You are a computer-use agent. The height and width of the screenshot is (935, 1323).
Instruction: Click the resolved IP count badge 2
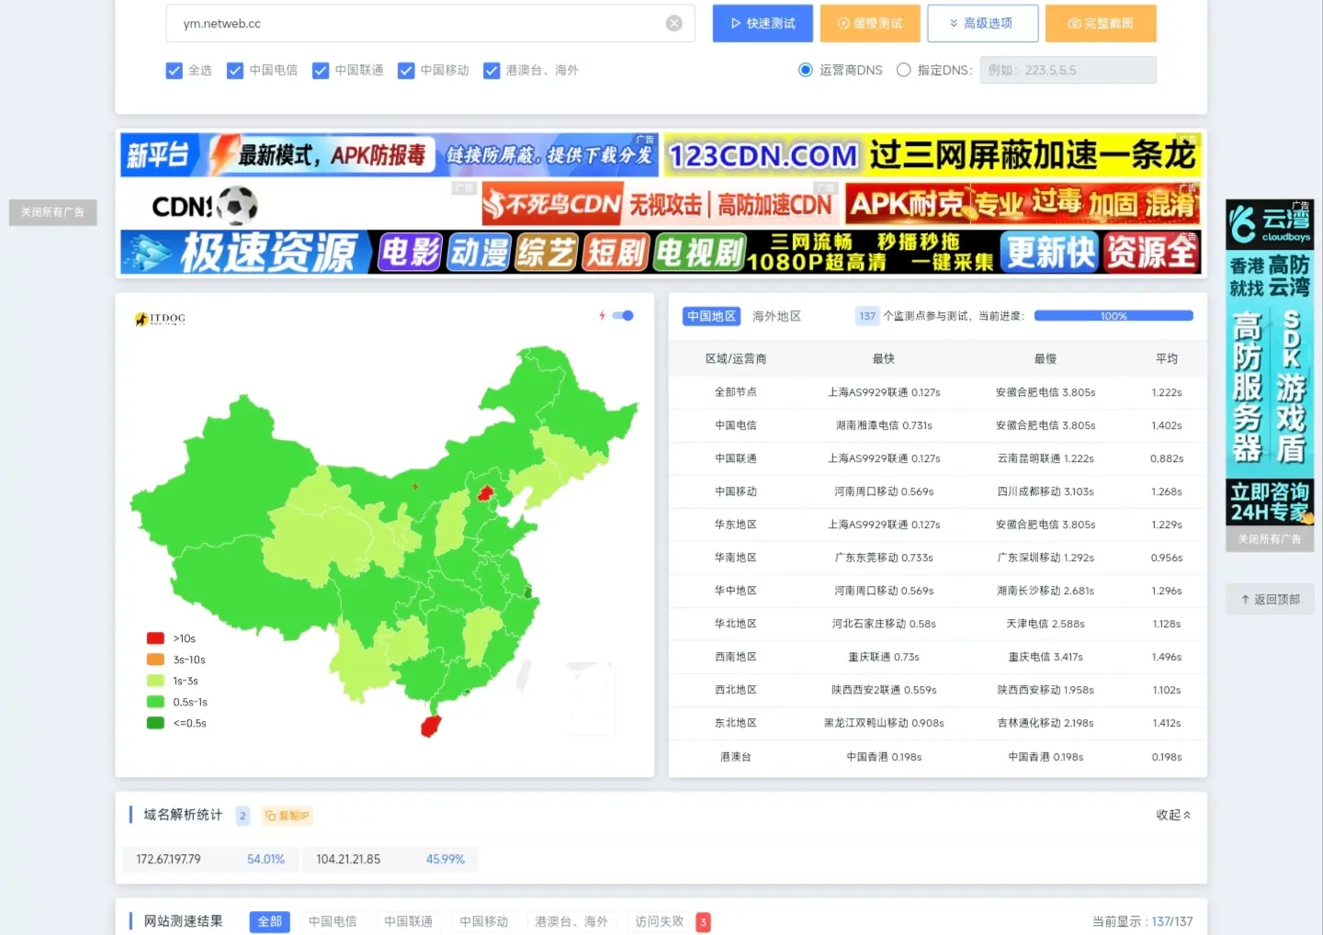[243, 816]
